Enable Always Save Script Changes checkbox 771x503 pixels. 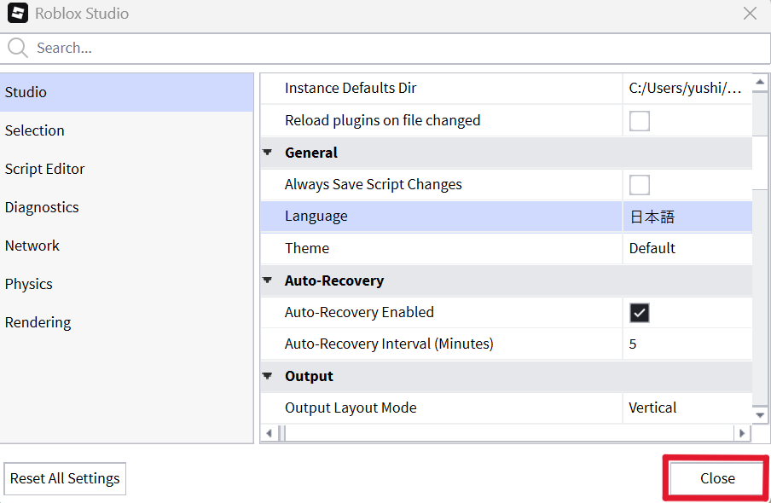(x=639, y=185)
